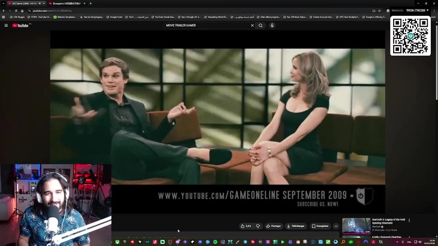The width and height of the screenshot is (438, 246).
Task: Open the Google Fonts bookmark
Action: 114,17
